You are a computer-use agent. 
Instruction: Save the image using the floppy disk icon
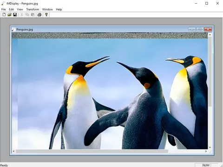[x=15, y=15]
